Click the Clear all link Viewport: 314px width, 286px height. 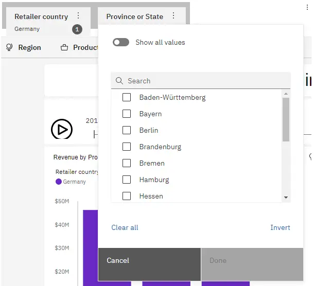125,227
